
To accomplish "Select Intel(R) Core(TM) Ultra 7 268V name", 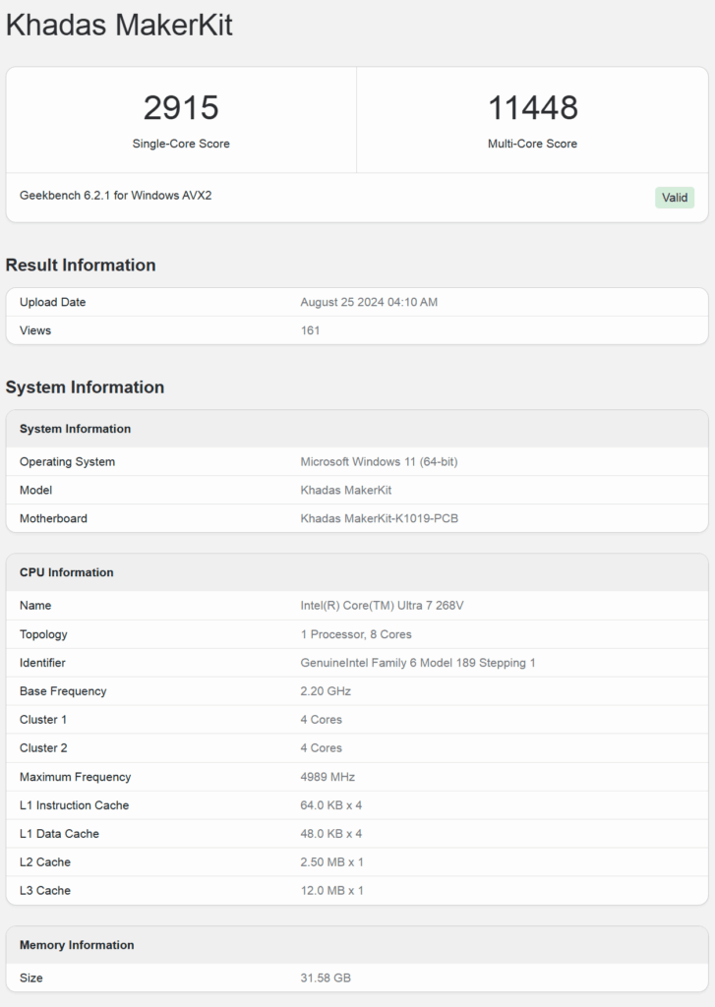I will point(382,606).
